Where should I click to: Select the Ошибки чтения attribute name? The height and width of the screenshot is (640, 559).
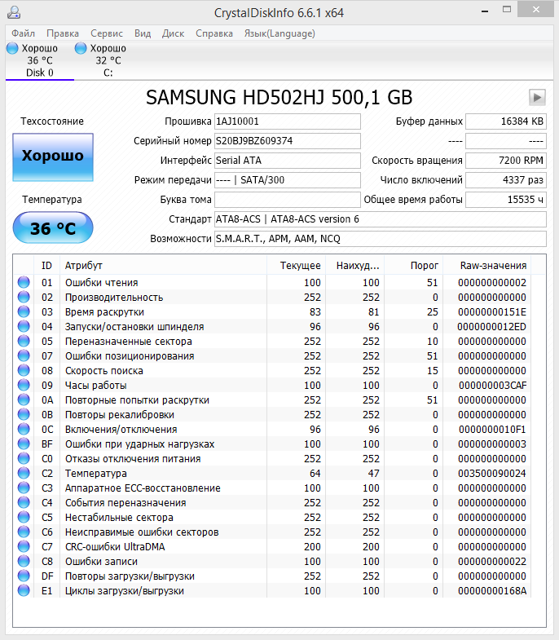tap(102, 282)
